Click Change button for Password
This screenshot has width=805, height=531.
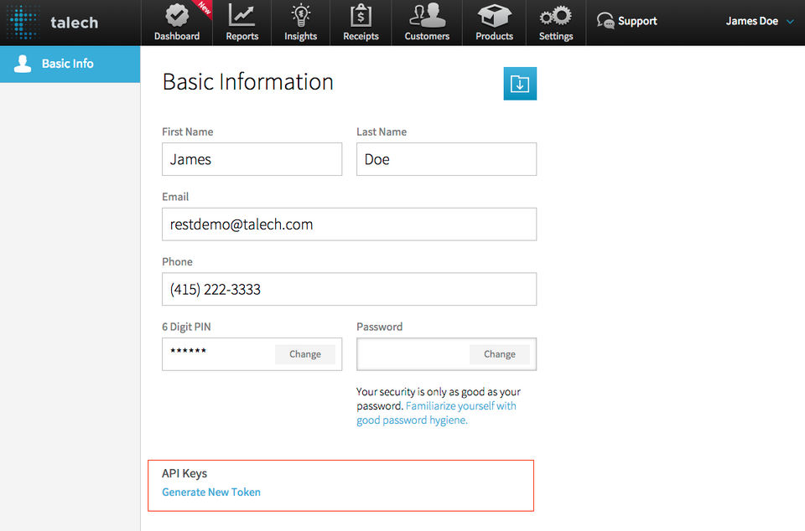[x=499, y=354]
